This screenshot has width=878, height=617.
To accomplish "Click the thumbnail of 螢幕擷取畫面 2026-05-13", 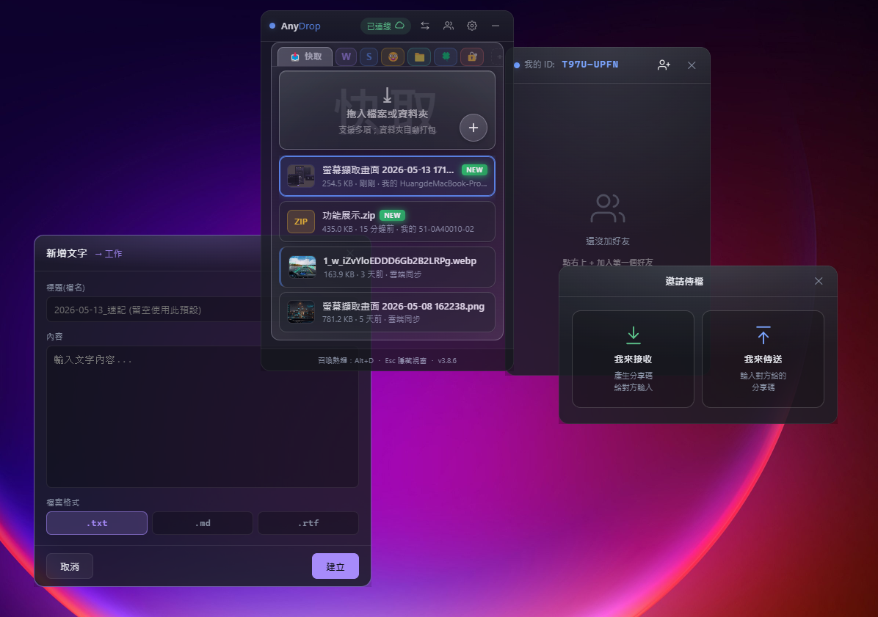I will point(301,176).
